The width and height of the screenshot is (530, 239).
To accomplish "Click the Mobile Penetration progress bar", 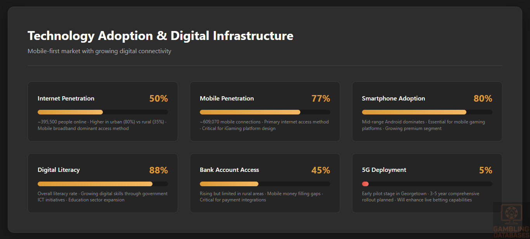I will [x=265, y=112].
